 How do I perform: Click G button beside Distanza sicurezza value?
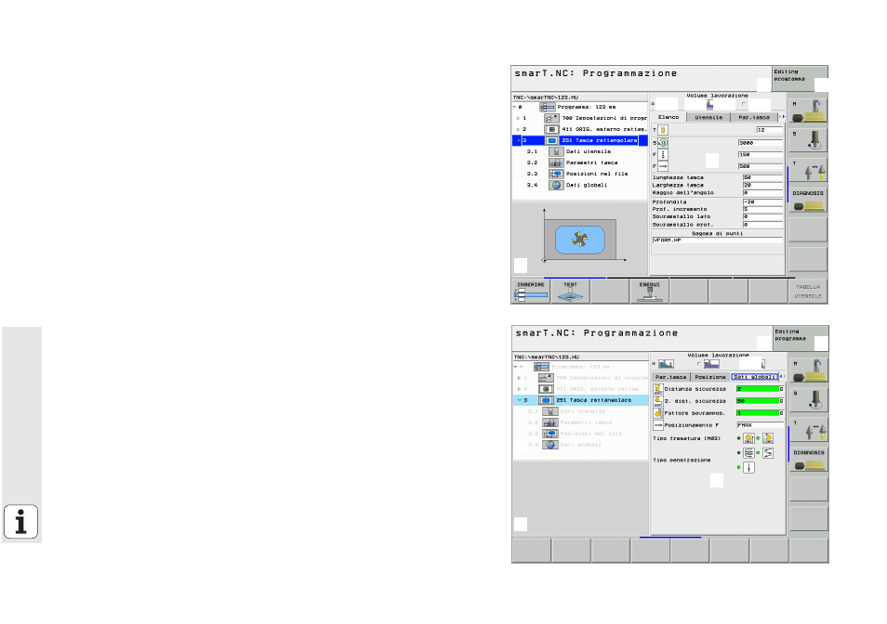[781, 389]
